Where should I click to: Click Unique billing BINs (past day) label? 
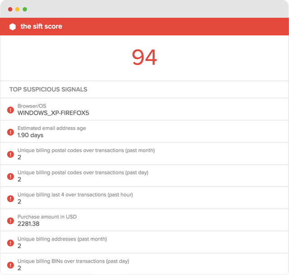click(73, 261)
